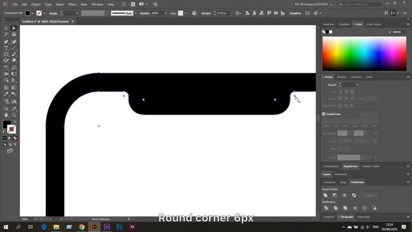Select the Zoom tool
This screenshot has width=412, height=232.
[14, 115]
